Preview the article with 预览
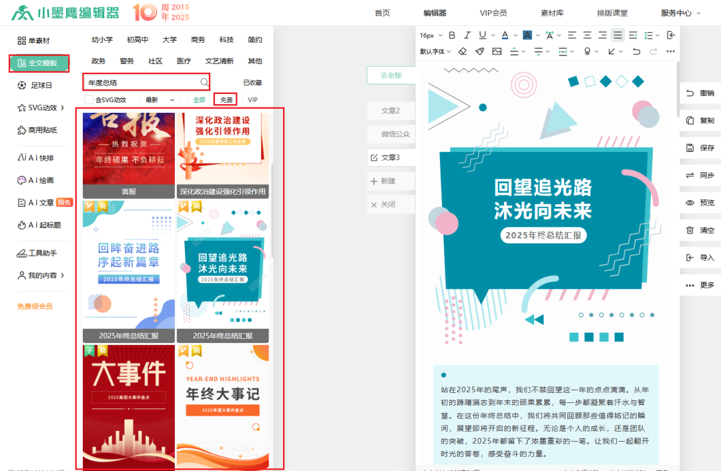This screenshot has width=721, height=471. click(700, 203)
